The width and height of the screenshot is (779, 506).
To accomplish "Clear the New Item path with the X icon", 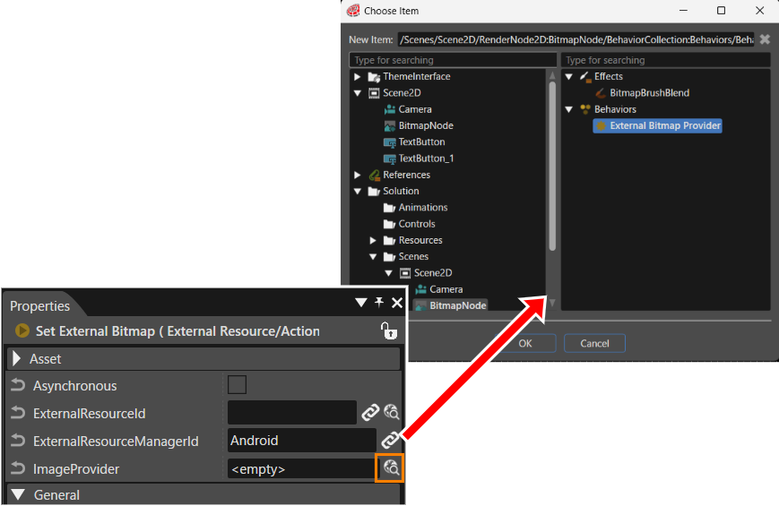I will point(765,39).
